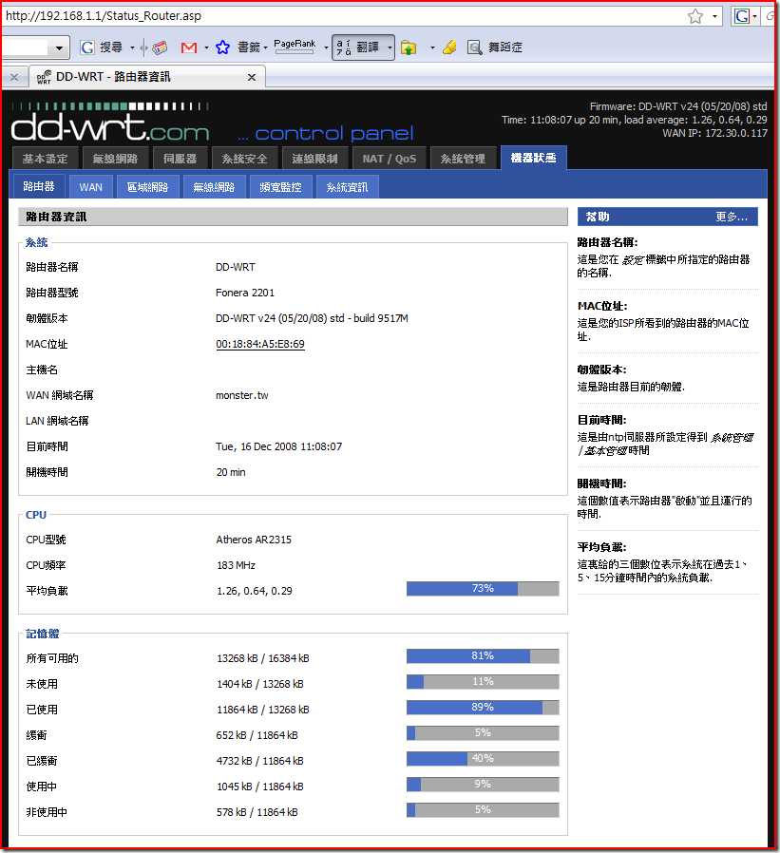780x853 pixels.
Task: Click the folder send-to icon
Action: point(409,47)
